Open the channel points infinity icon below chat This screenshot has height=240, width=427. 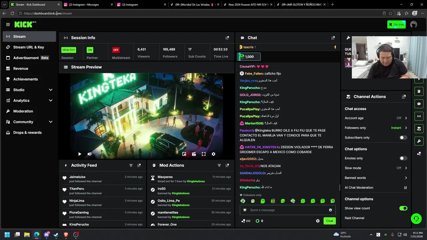246,221
